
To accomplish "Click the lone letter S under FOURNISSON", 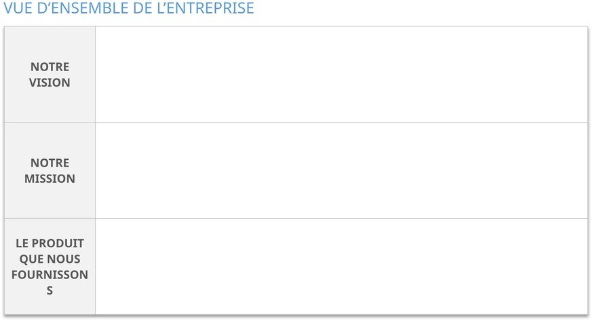I will click(50, 291).
